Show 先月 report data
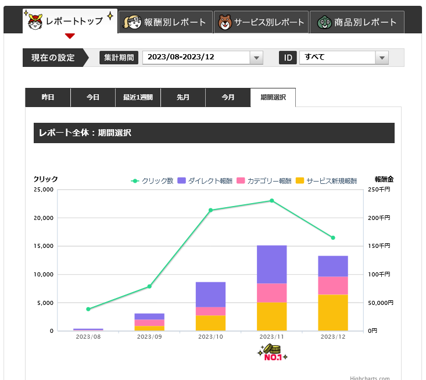 tap(183, 98)
